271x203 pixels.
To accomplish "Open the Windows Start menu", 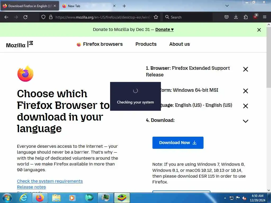I will [7, 198].
